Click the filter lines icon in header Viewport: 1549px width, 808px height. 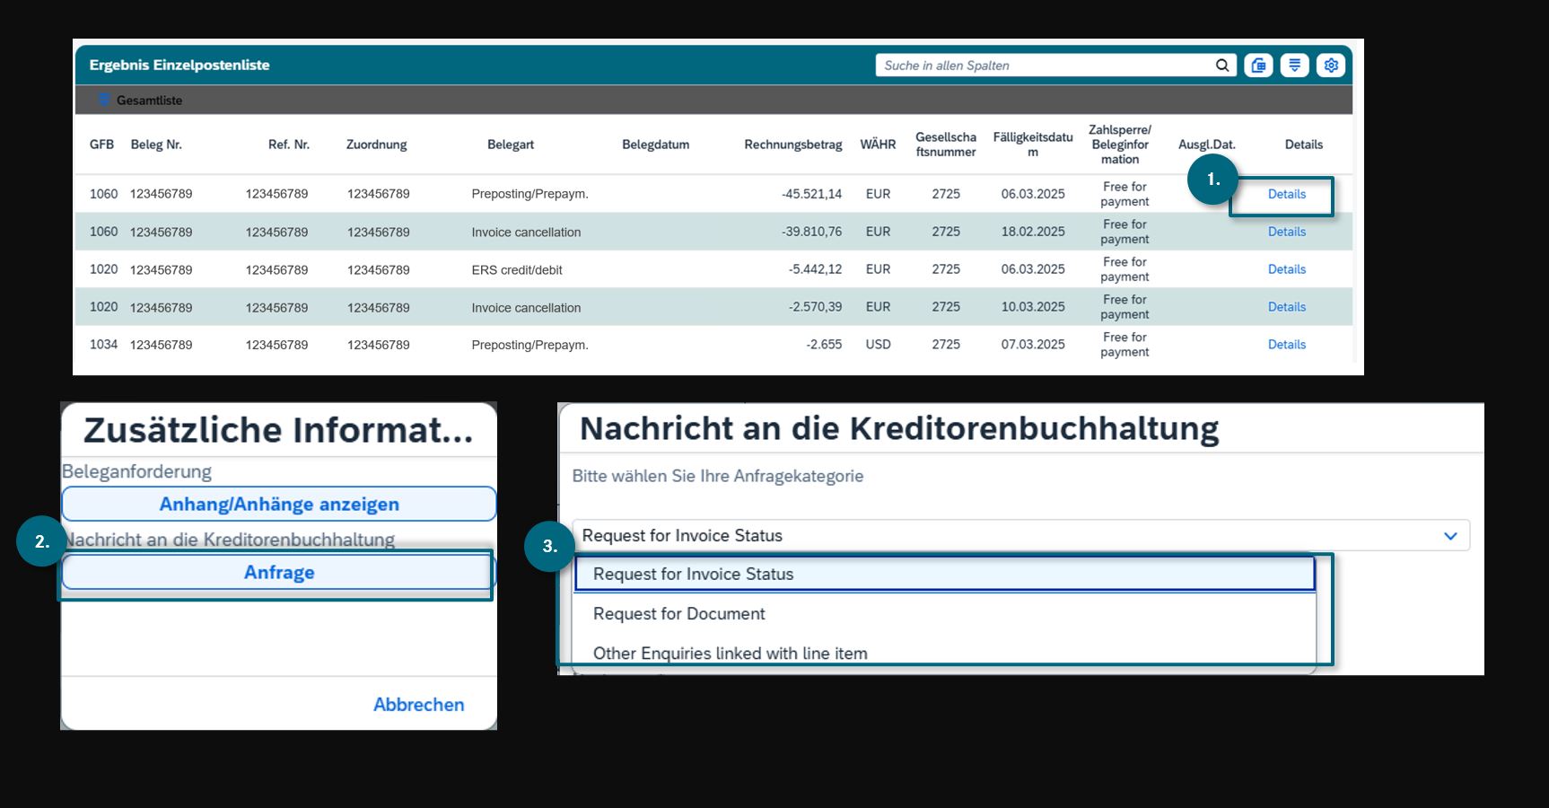pyautogui.click(x=1294, y=66)
